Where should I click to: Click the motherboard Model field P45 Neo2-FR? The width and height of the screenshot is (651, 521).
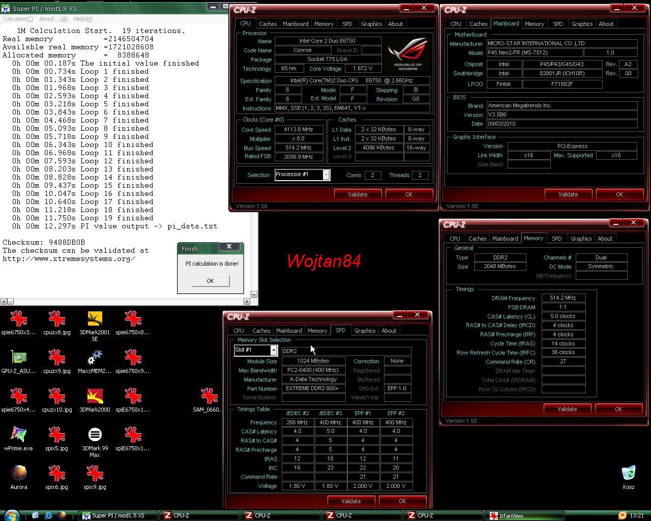[x=534, y=53]
